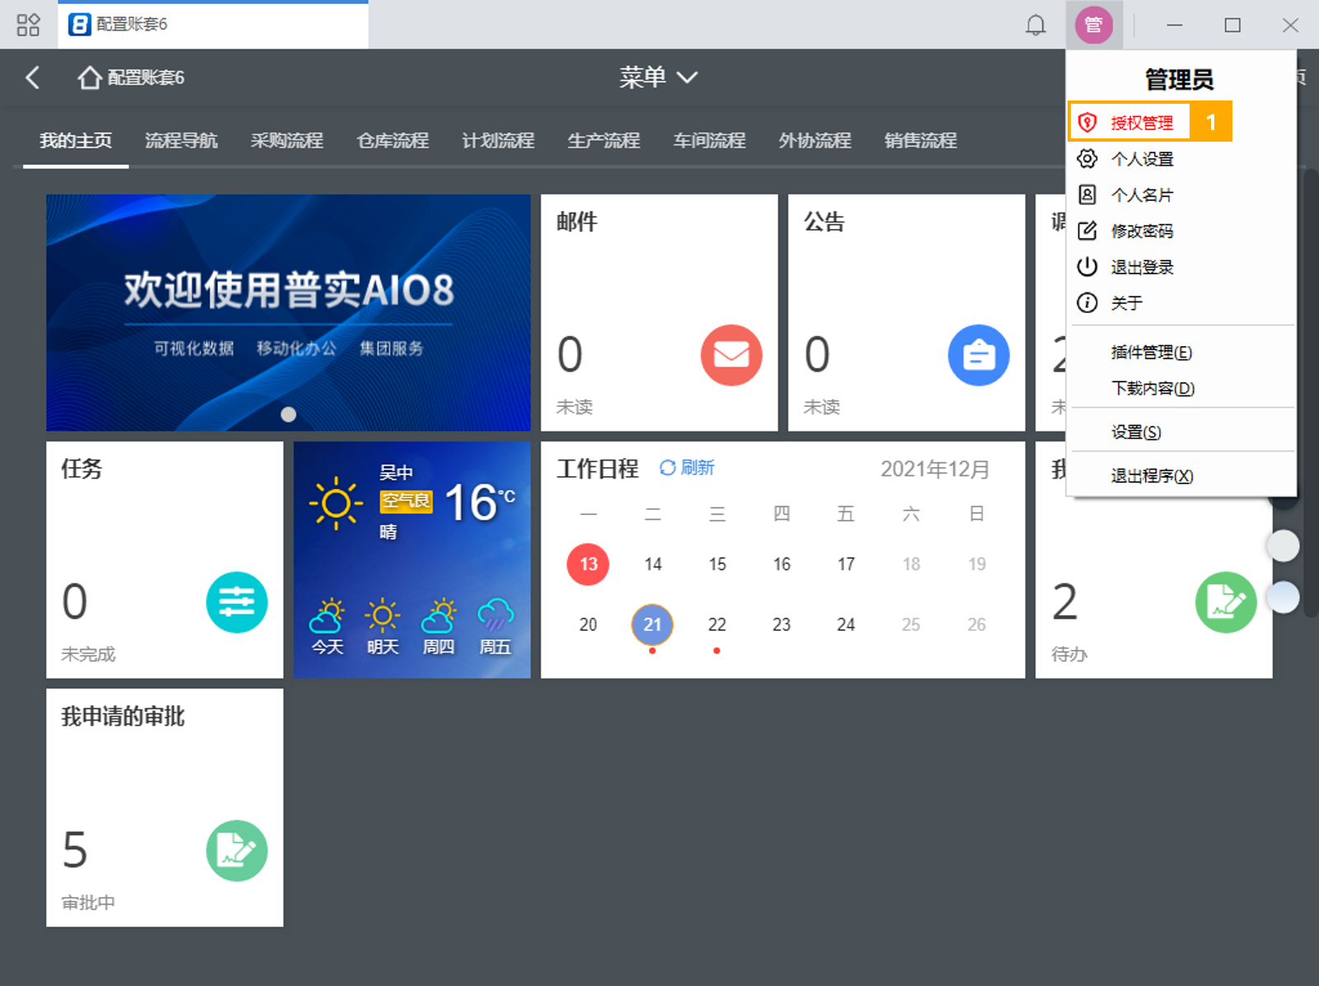This screenshot has height=986, width=1319.
Task: Switch to 外协流程 tab
Action: [x=814, y=141]
